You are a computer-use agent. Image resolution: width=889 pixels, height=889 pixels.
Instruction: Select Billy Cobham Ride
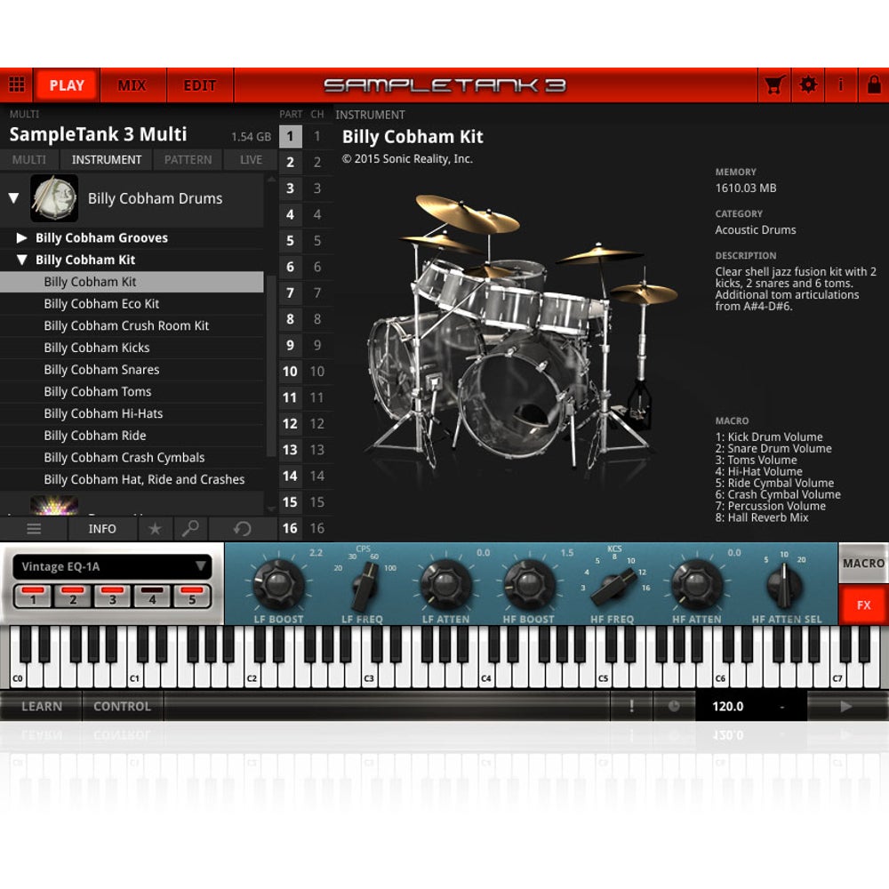pyautogui.click(x=132, y=436)
